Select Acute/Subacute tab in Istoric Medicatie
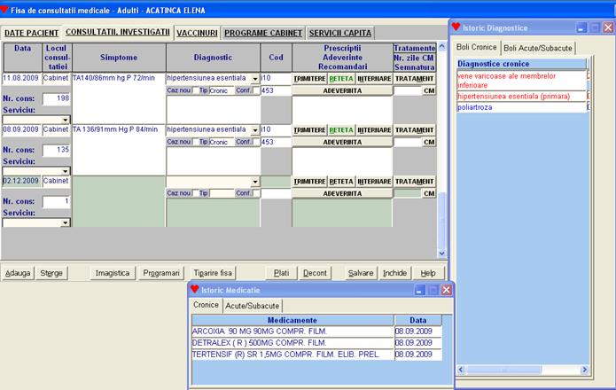Screen dimensions: 616x390 click(252, 304)
